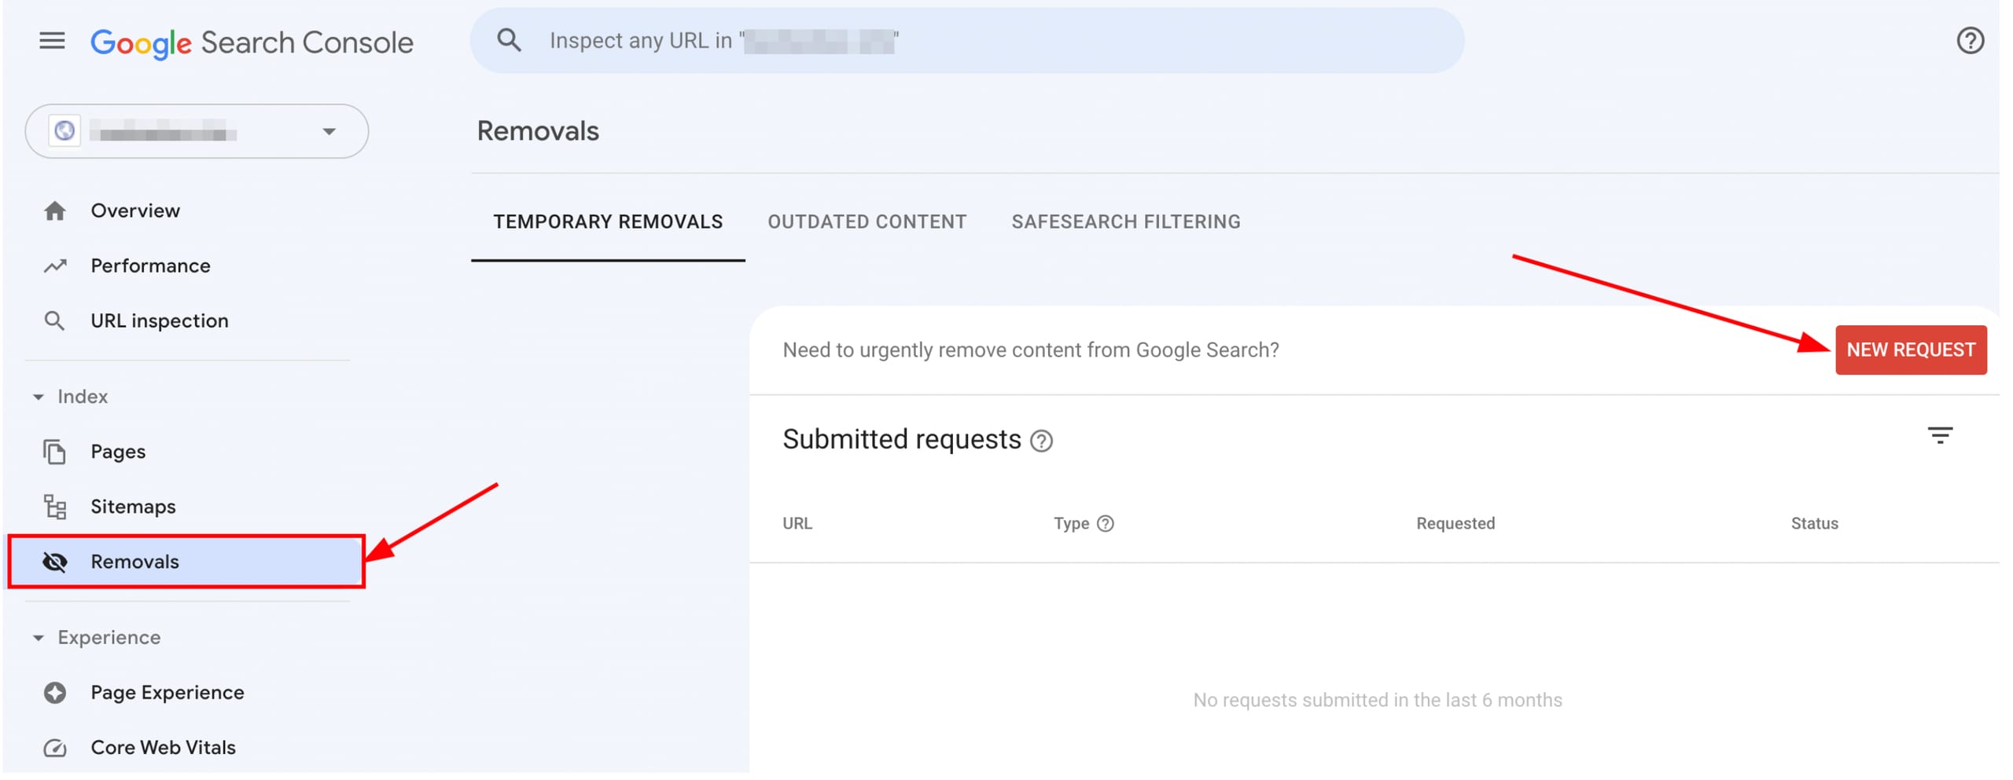Image resolution: width=2013 pixels, height=780 pixels.
Task: Open the Sitemaps section
Action: [133, 507]
